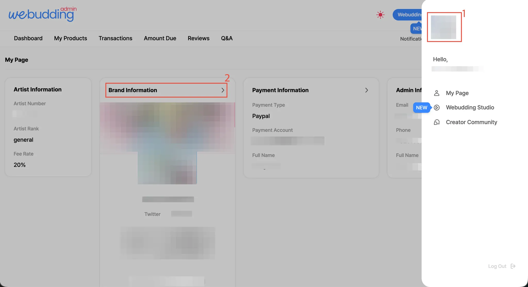Open the Q&A tab
The height and width of the screenshot is (287, 528).
tap(227, 38)
